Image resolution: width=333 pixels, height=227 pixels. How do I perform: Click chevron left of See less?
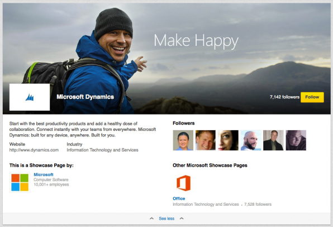click(151, 218)
